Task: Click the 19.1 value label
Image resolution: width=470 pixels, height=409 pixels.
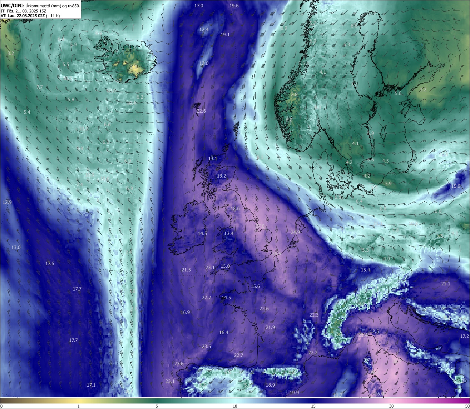Action: pos(225,35)
